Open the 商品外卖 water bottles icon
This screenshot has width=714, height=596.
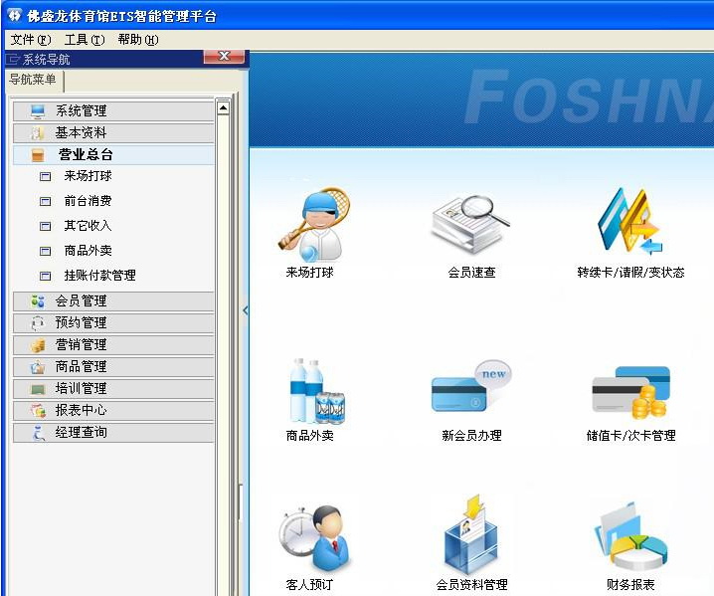click(x=317, y=391)
